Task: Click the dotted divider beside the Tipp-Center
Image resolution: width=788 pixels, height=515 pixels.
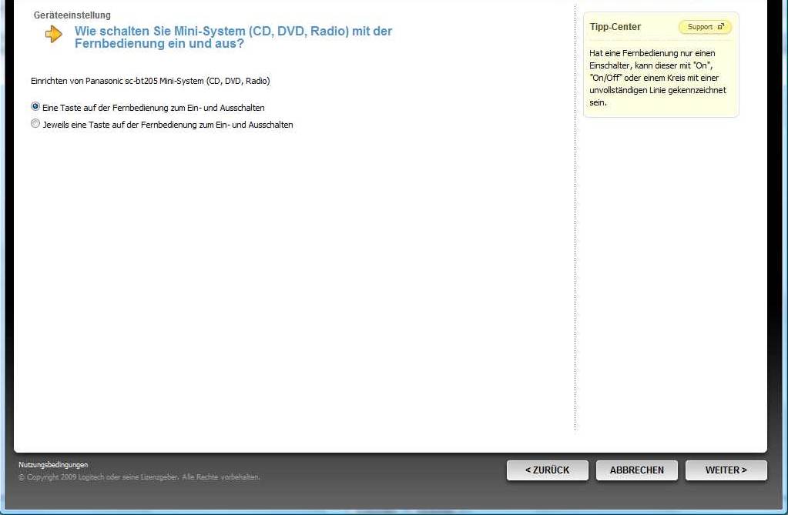Action: click(575, 231)
